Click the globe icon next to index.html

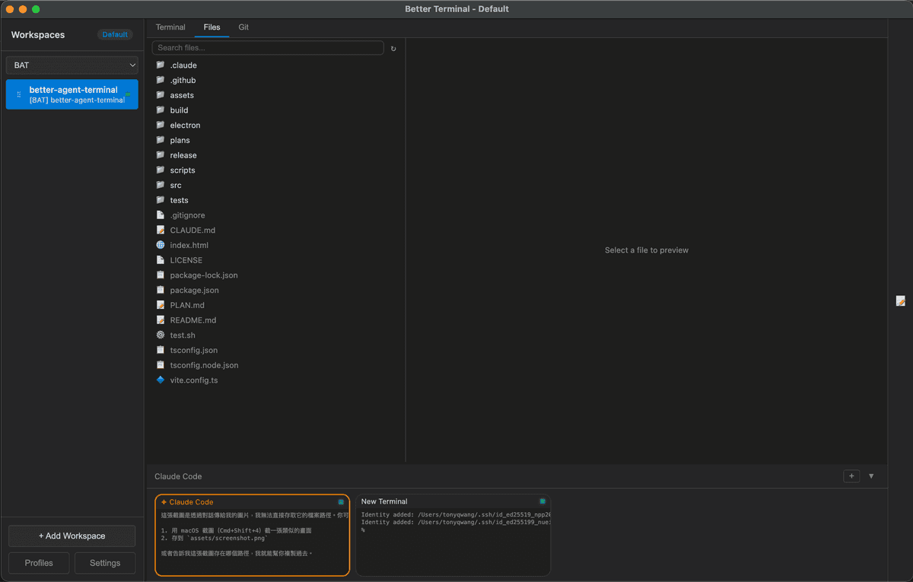pyautogui.click(x=161, y=245)
